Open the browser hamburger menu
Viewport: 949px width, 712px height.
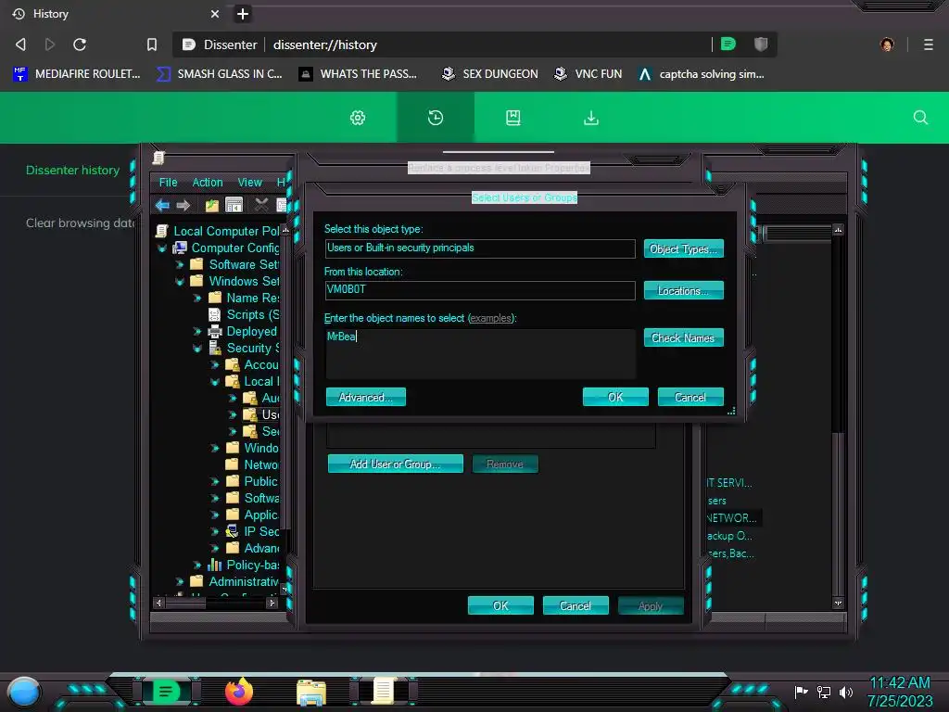[929, 44]
